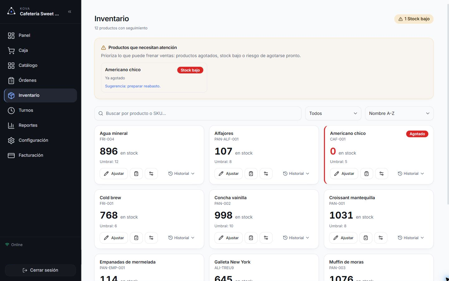This screenshot has height=281, width=449.
Task: Click the 1 Stock bajo badge
Action: coord(414,19)
